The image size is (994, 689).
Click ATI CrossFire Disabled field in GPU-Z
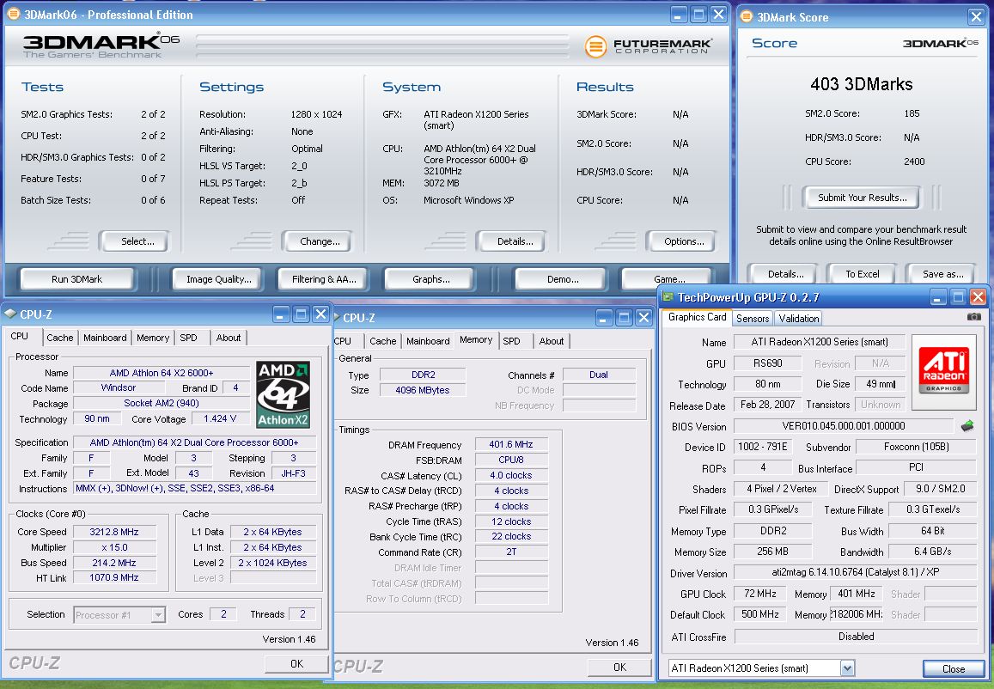tap(855, 637)
